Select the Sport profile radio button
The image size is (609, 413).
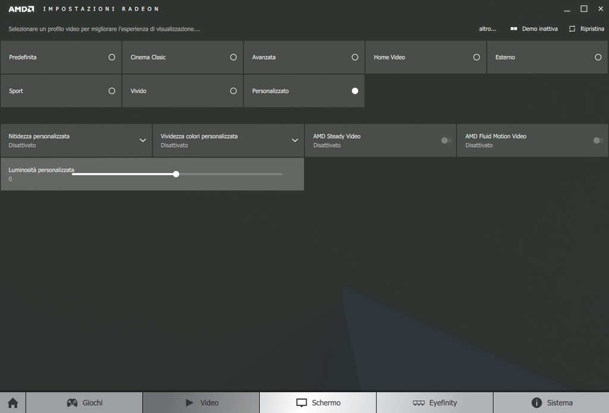(x=112, y=91)
